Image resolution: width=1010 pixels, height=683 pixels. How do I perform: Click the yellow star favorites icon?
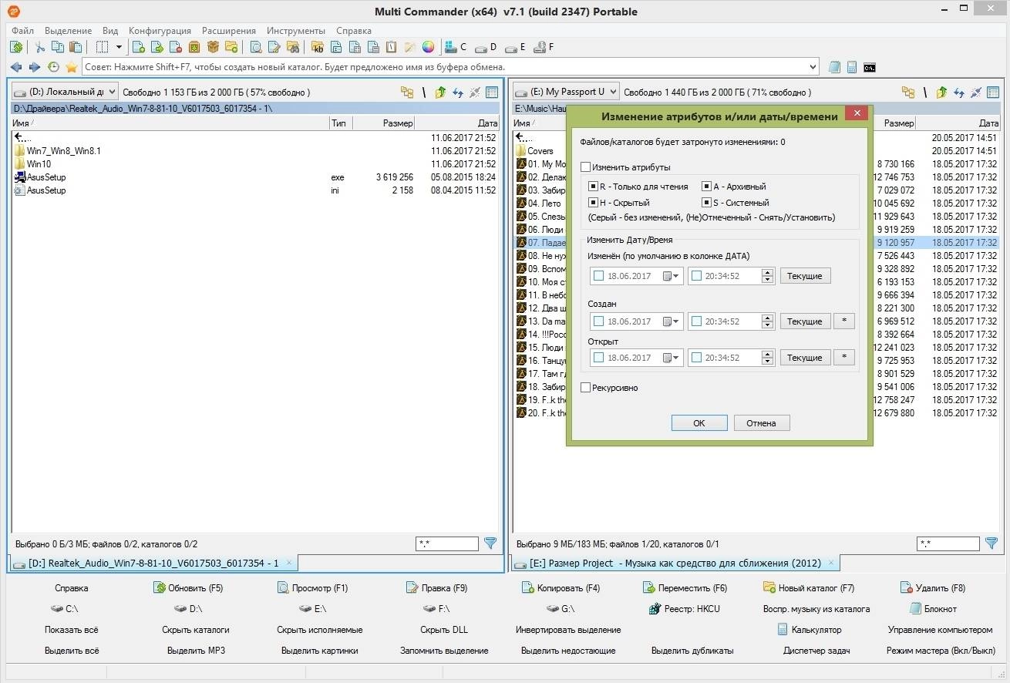[x=72, y=67]
